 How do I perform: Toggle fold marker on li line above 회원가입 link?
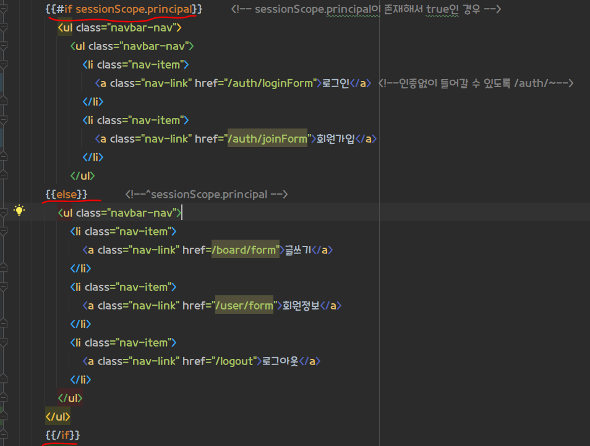click(3, 120)
